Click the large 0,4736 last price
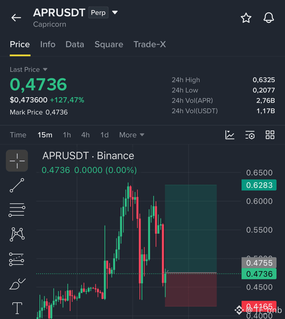The image size is (285, 319). (x=38, y=84)
